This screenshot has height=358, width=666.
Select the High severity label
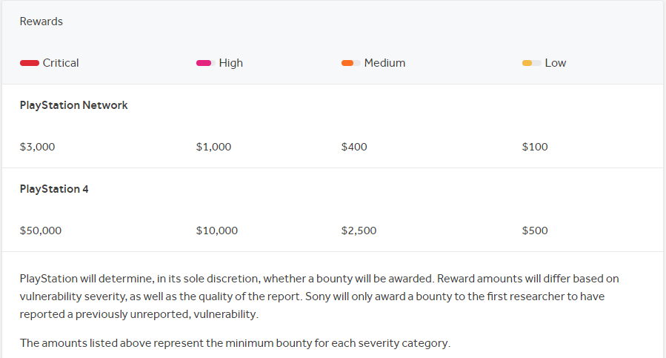(x=231, y=63)
